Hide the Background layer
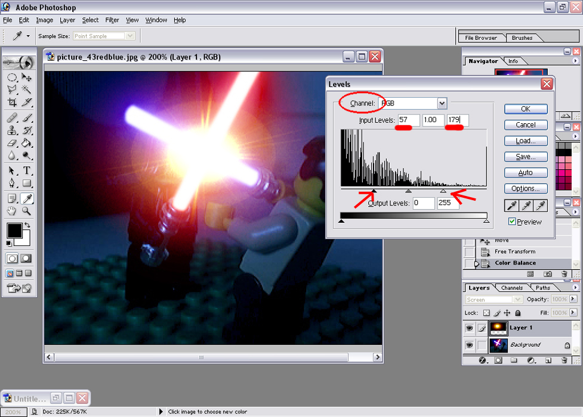Image resolution: width=583 pixels, height=417 pixels. click(x=470, y=344)
